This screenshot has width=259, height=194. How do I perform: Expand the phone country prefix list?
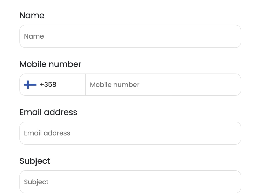52,85
